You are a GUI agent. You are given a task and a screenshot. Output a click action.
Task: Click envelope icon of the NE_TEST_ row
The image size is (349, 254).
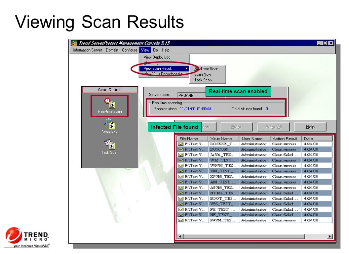click(181, 215)
